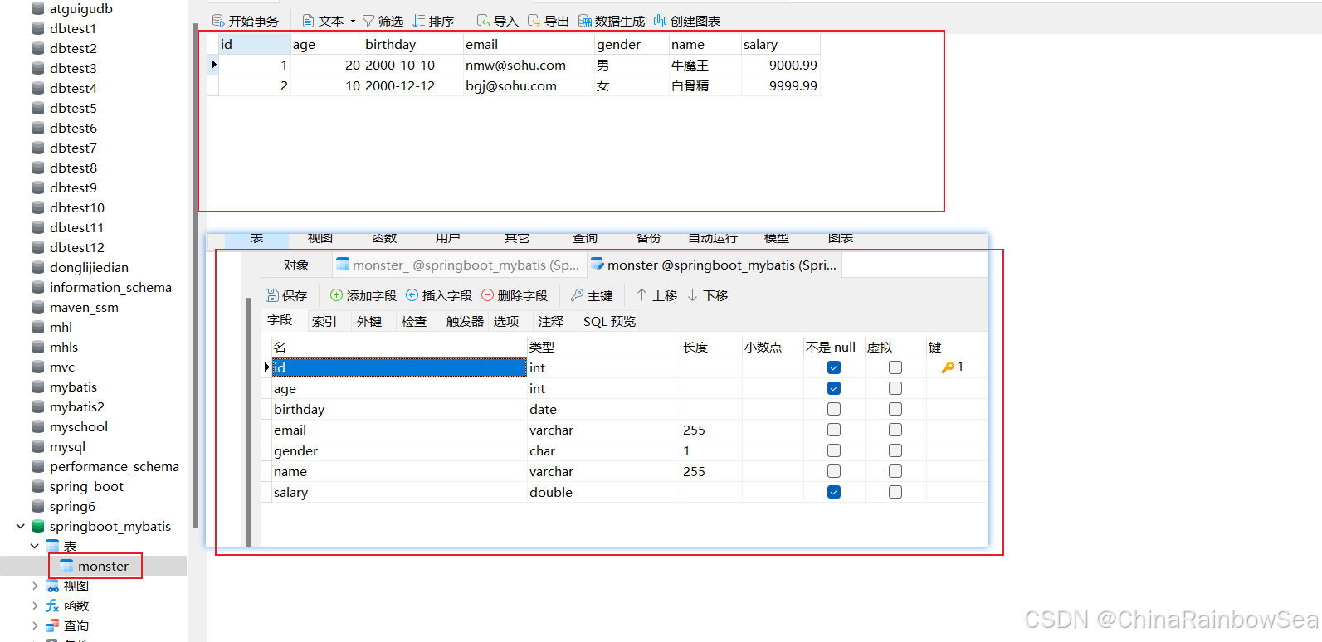Image resolution: width=1322 pixels, height=642 pixels.
Task: Toggle Virtual checkbox for the salary field
Action: tap(895, 492)
